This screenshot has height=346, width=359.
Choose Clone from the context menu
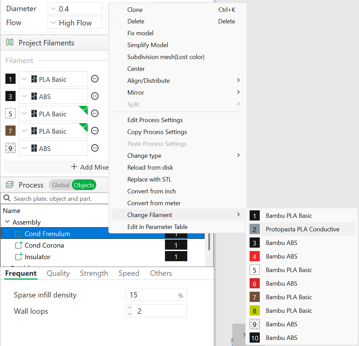178,9
